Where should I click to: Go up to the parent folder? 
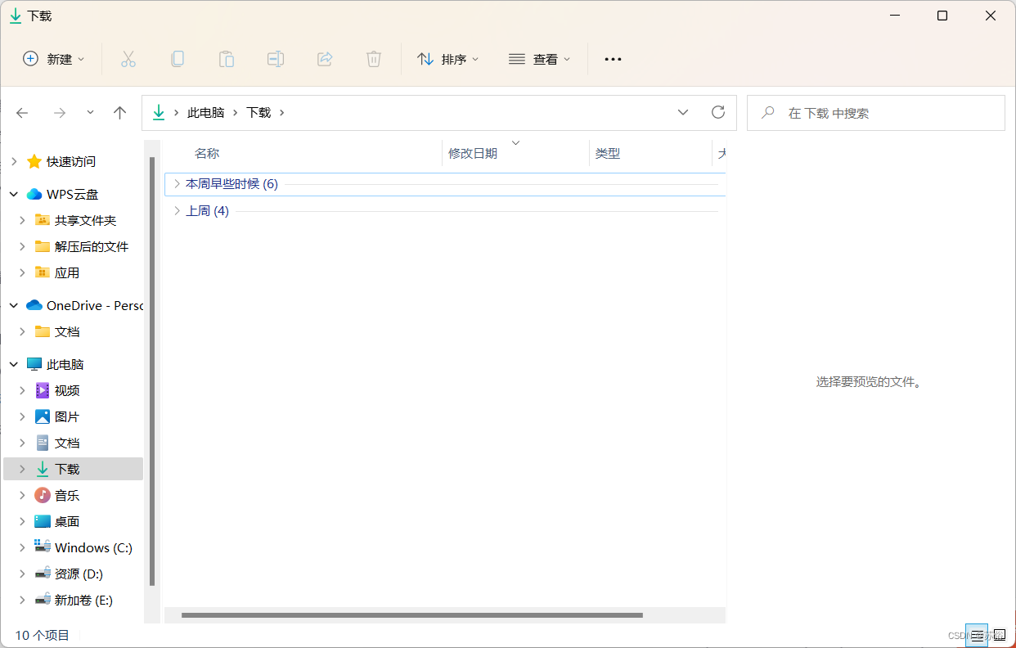[x=119, y=112]
